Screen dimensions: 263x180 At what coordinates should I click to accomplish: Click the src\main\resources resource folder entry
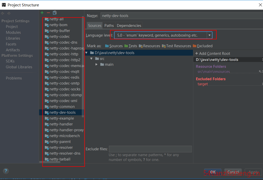click(x=213, y=72)
